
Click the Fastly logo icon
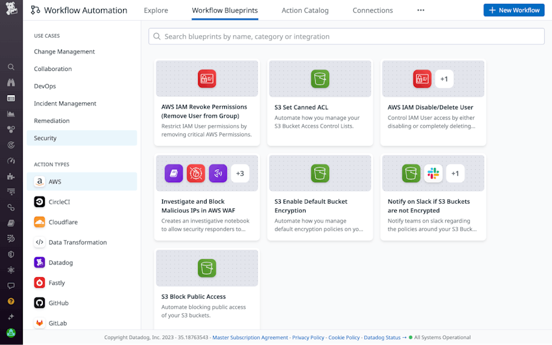point(39,283)
